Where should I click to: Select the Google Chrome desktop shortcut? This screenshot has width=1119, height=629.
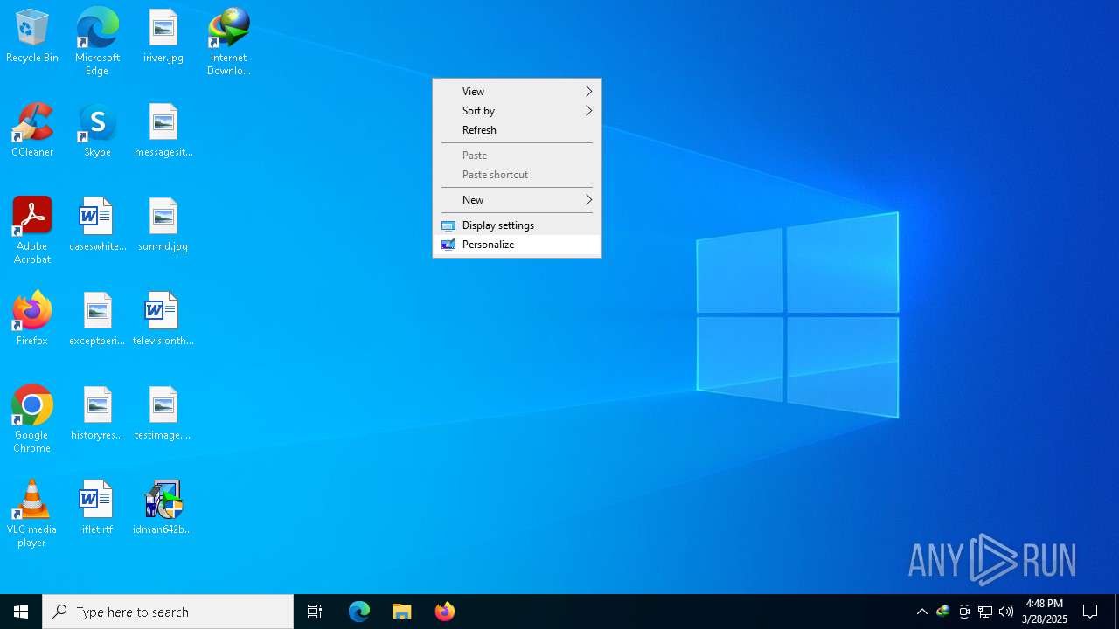pos(32,419)
